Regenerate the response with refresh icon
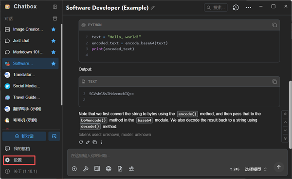 [x=81, y=142]
